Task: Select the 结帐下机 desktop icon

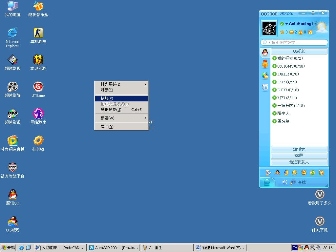Action: point(320,224)
